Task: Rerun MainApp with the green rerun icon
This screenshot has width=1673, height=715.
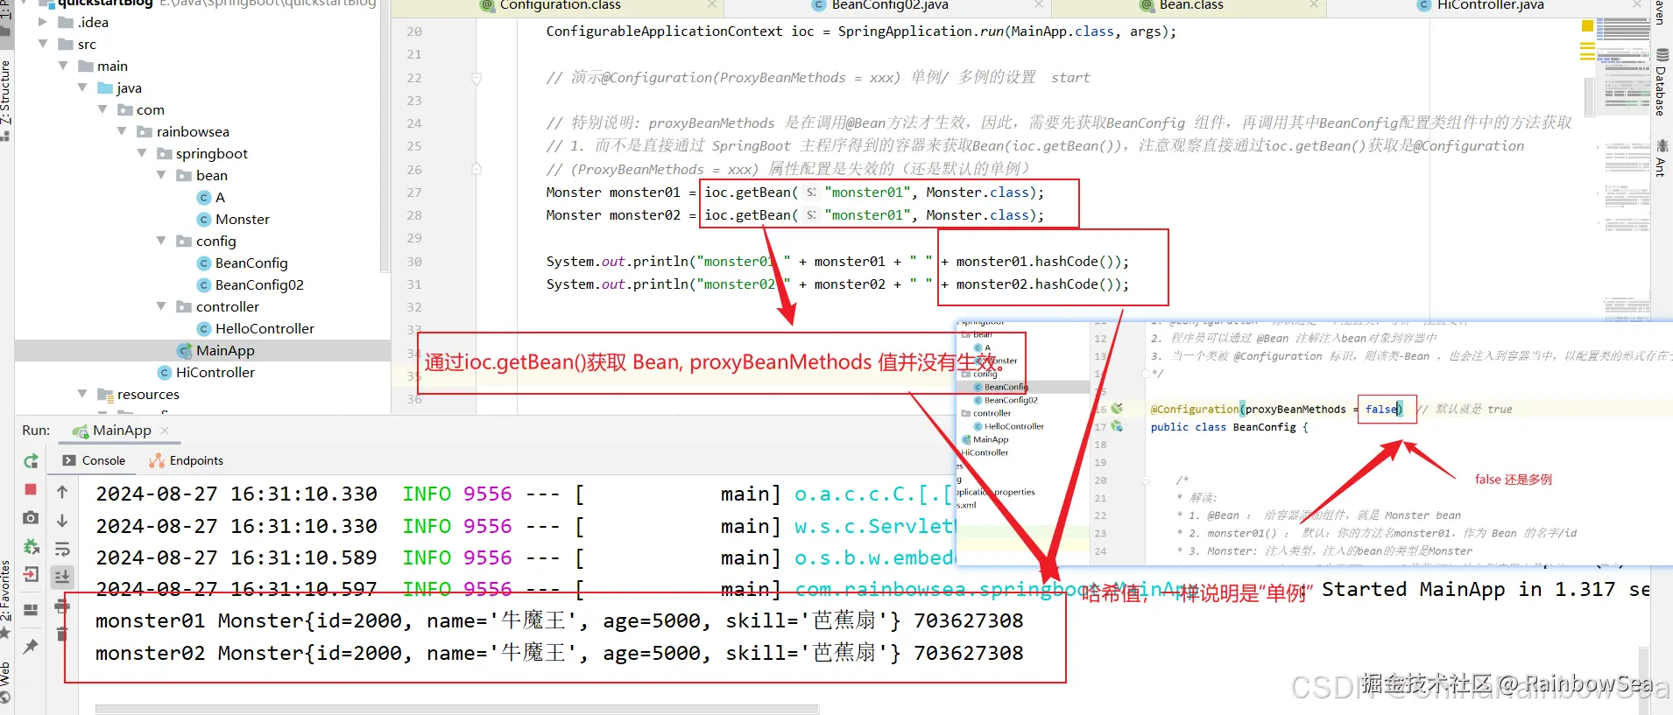Action: click(31, 461)
